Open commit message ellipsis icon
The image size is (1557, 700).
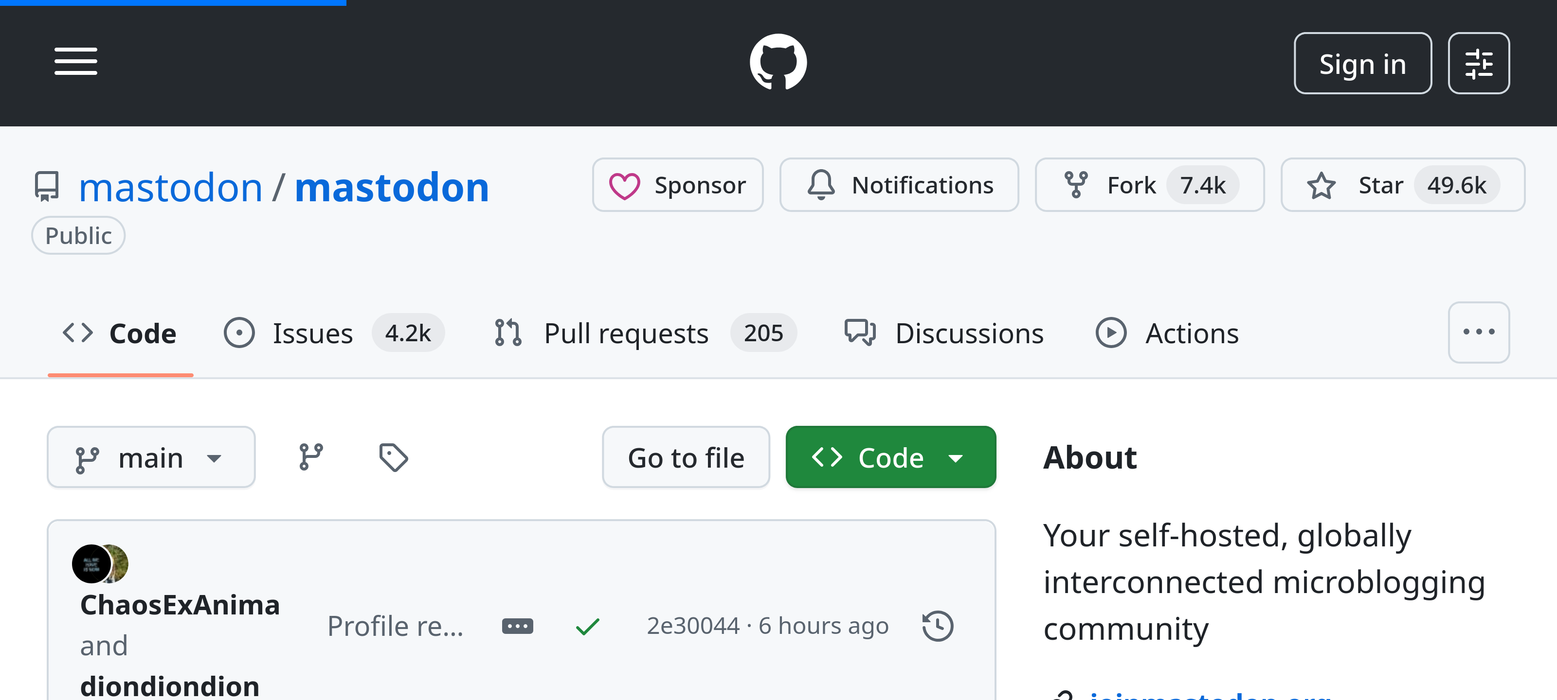click(x=517, y=626)
